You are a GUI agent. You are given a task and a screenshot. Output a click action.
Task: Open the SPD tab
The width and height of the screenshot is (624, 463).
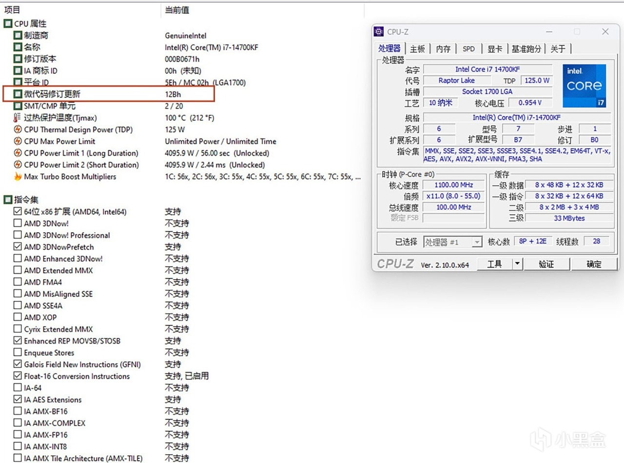468,49
